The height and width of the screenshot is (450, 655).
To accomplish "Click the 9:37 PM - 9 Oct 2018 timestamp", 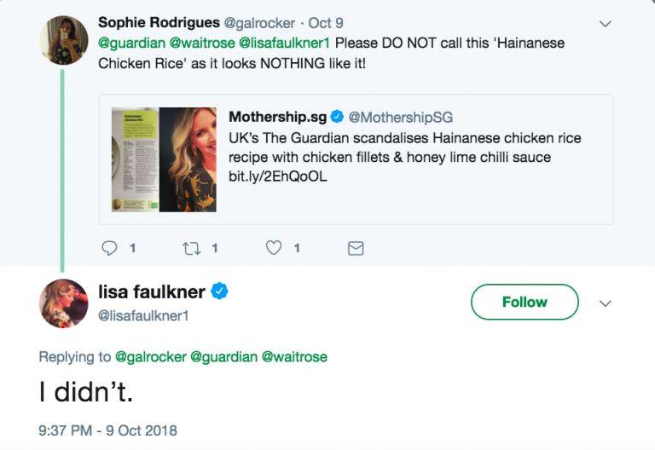I will click(x=107, y=430).
